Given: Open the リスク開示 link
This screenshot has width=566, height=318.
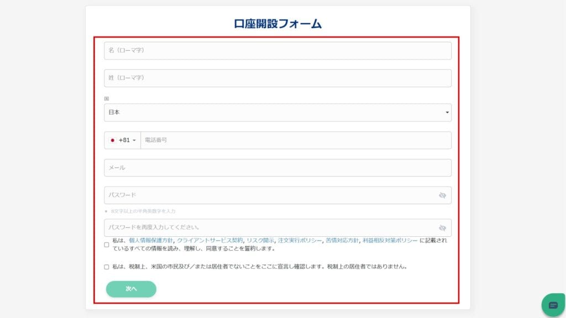Looking at the screenshot, I should [260, 241].
